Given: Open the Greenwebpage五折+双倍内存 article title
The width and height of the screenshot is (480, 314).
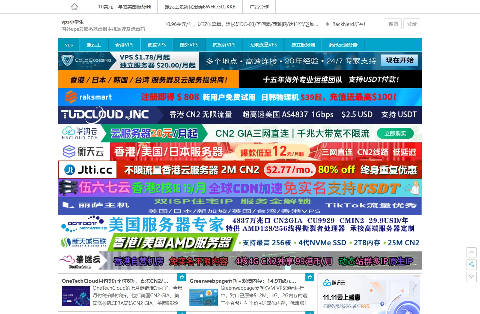Looking at the screenshot, I should point(243,281).
